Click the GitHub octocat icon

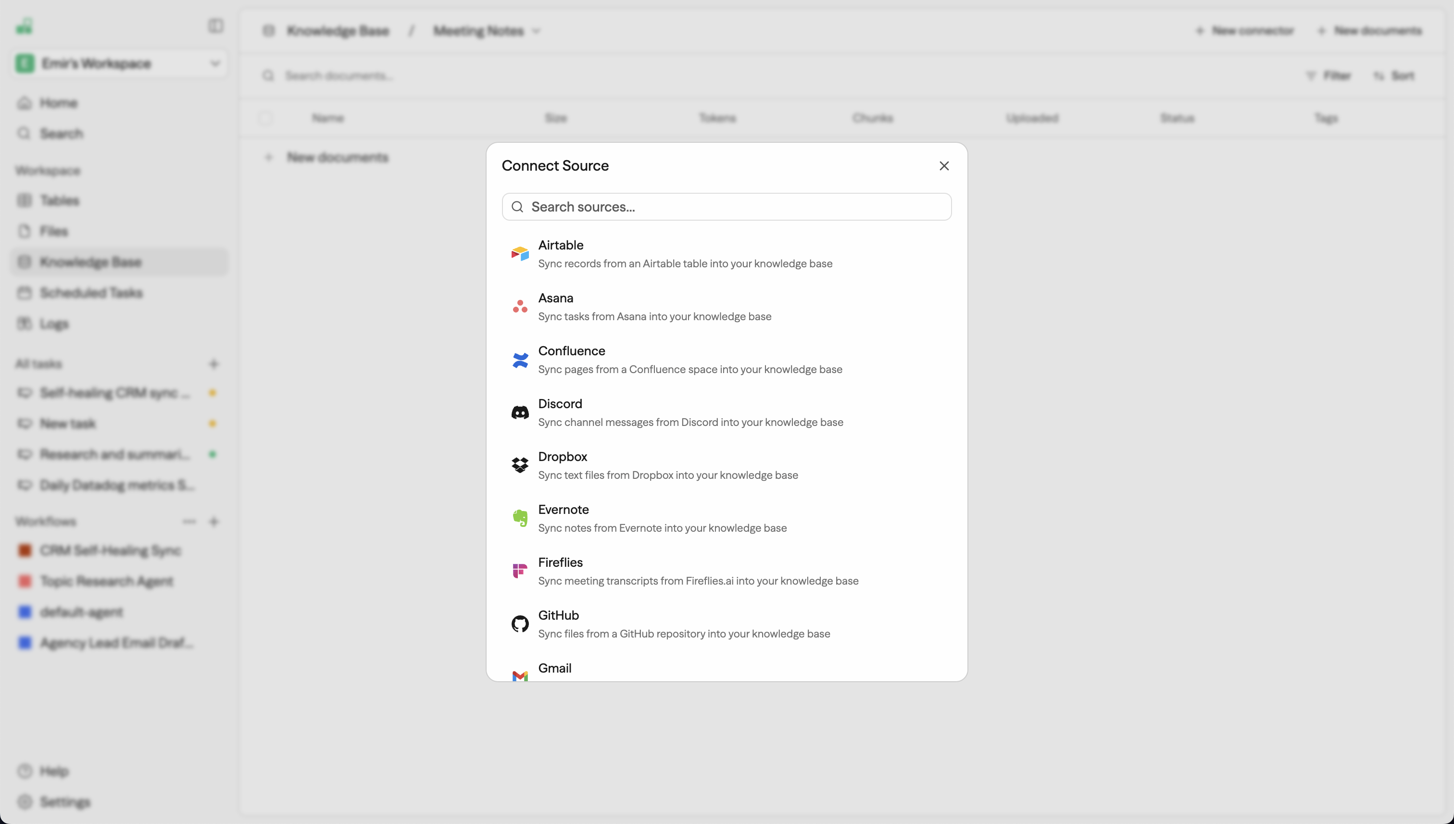click(x=520, y=624)
